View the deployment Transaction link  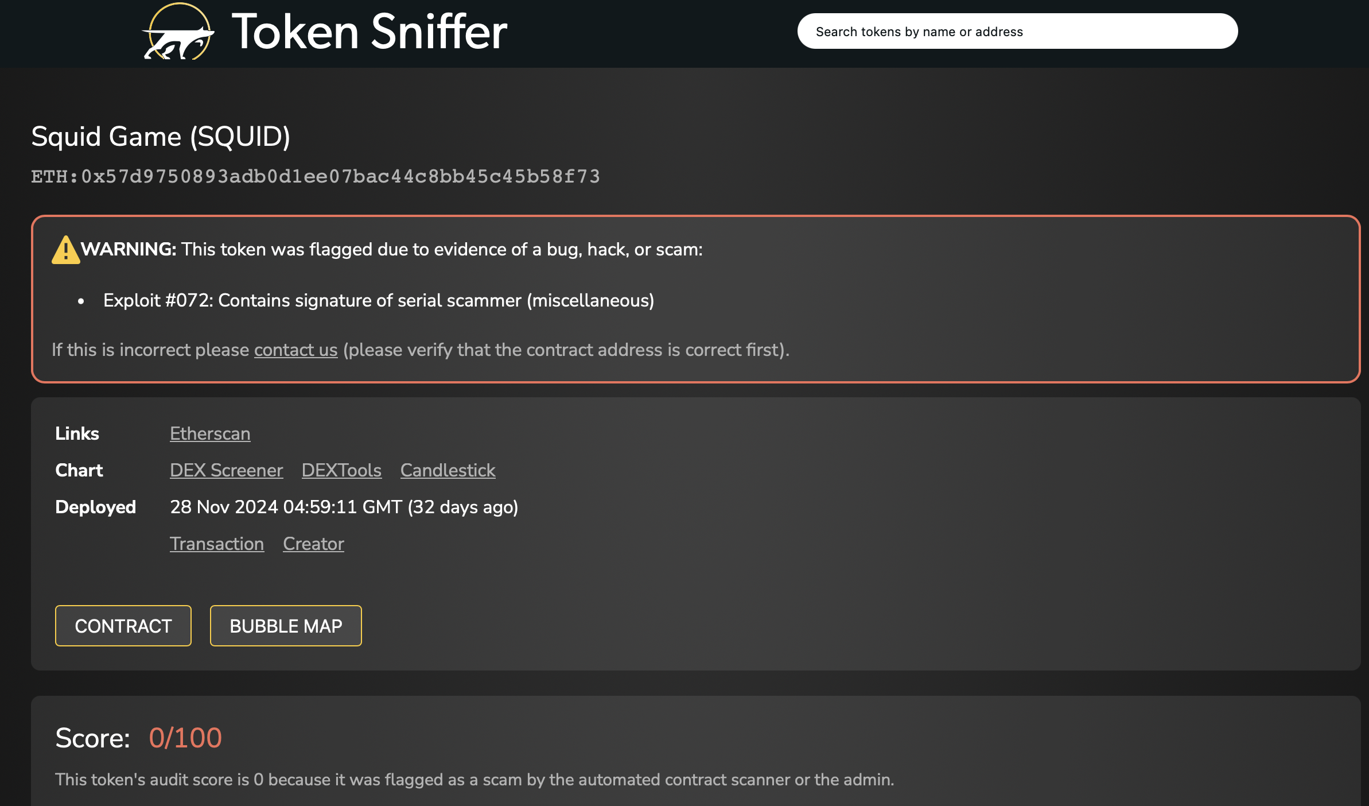point(217,544)
